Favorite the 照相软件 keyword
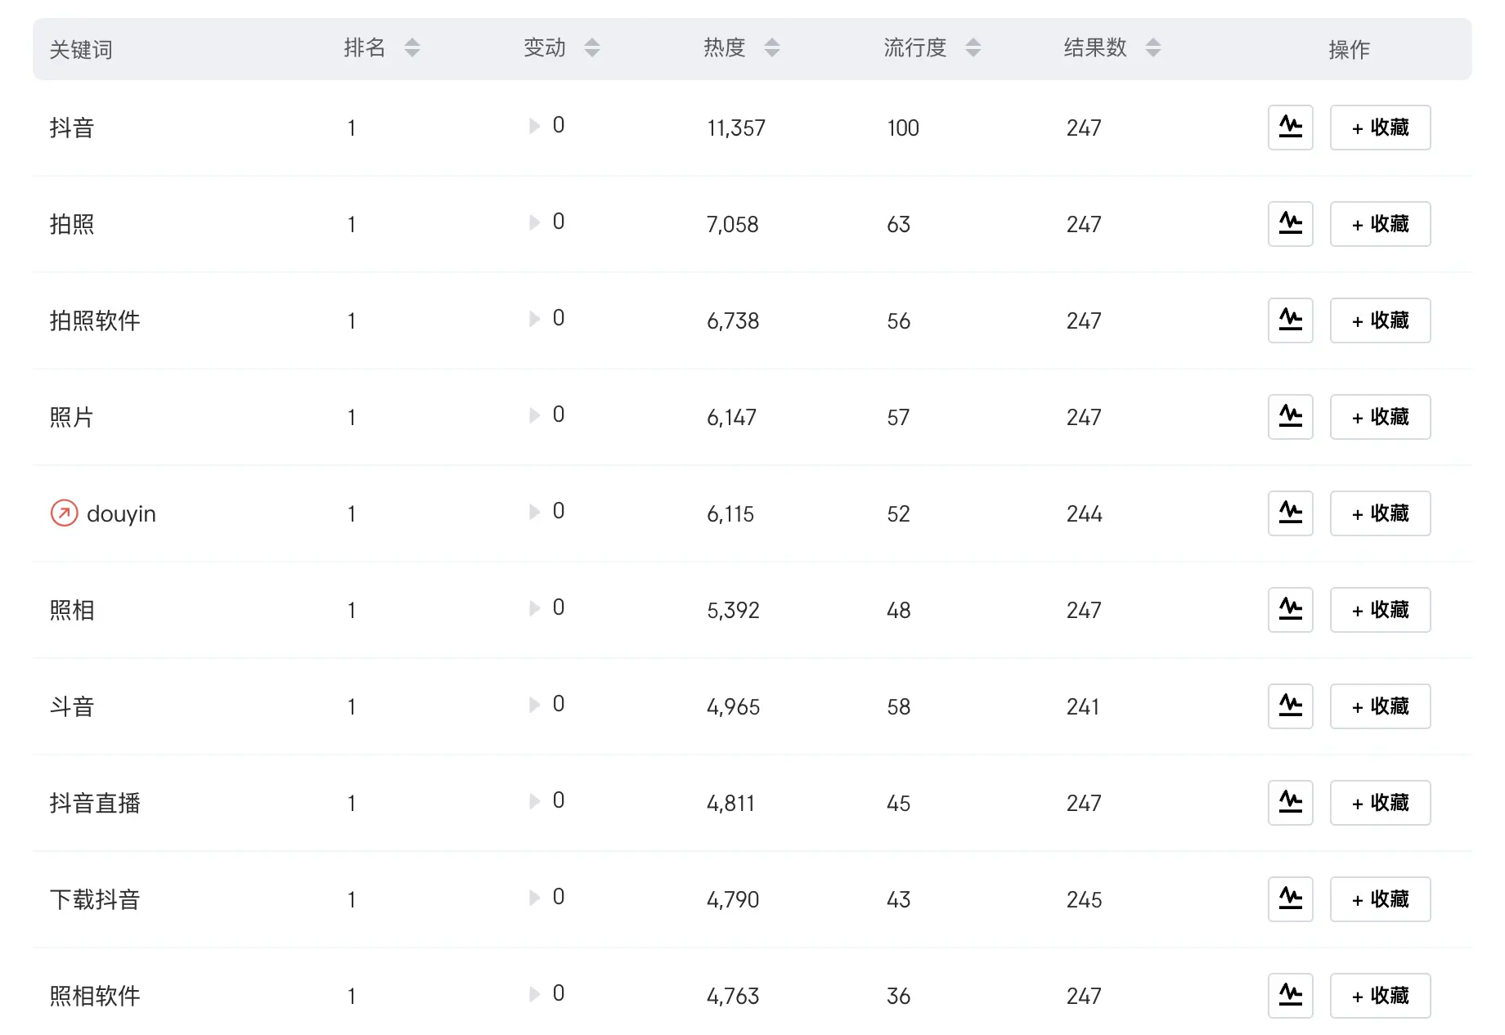Screen dimensions: 1505x1035 click(1380, 996)
